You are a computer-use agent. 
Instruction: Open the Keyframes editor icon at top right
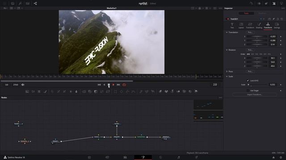coord(259,4)
